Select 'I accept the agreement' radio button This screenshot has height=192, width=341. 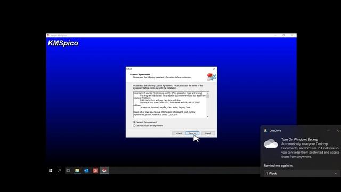tap(134, 122)
